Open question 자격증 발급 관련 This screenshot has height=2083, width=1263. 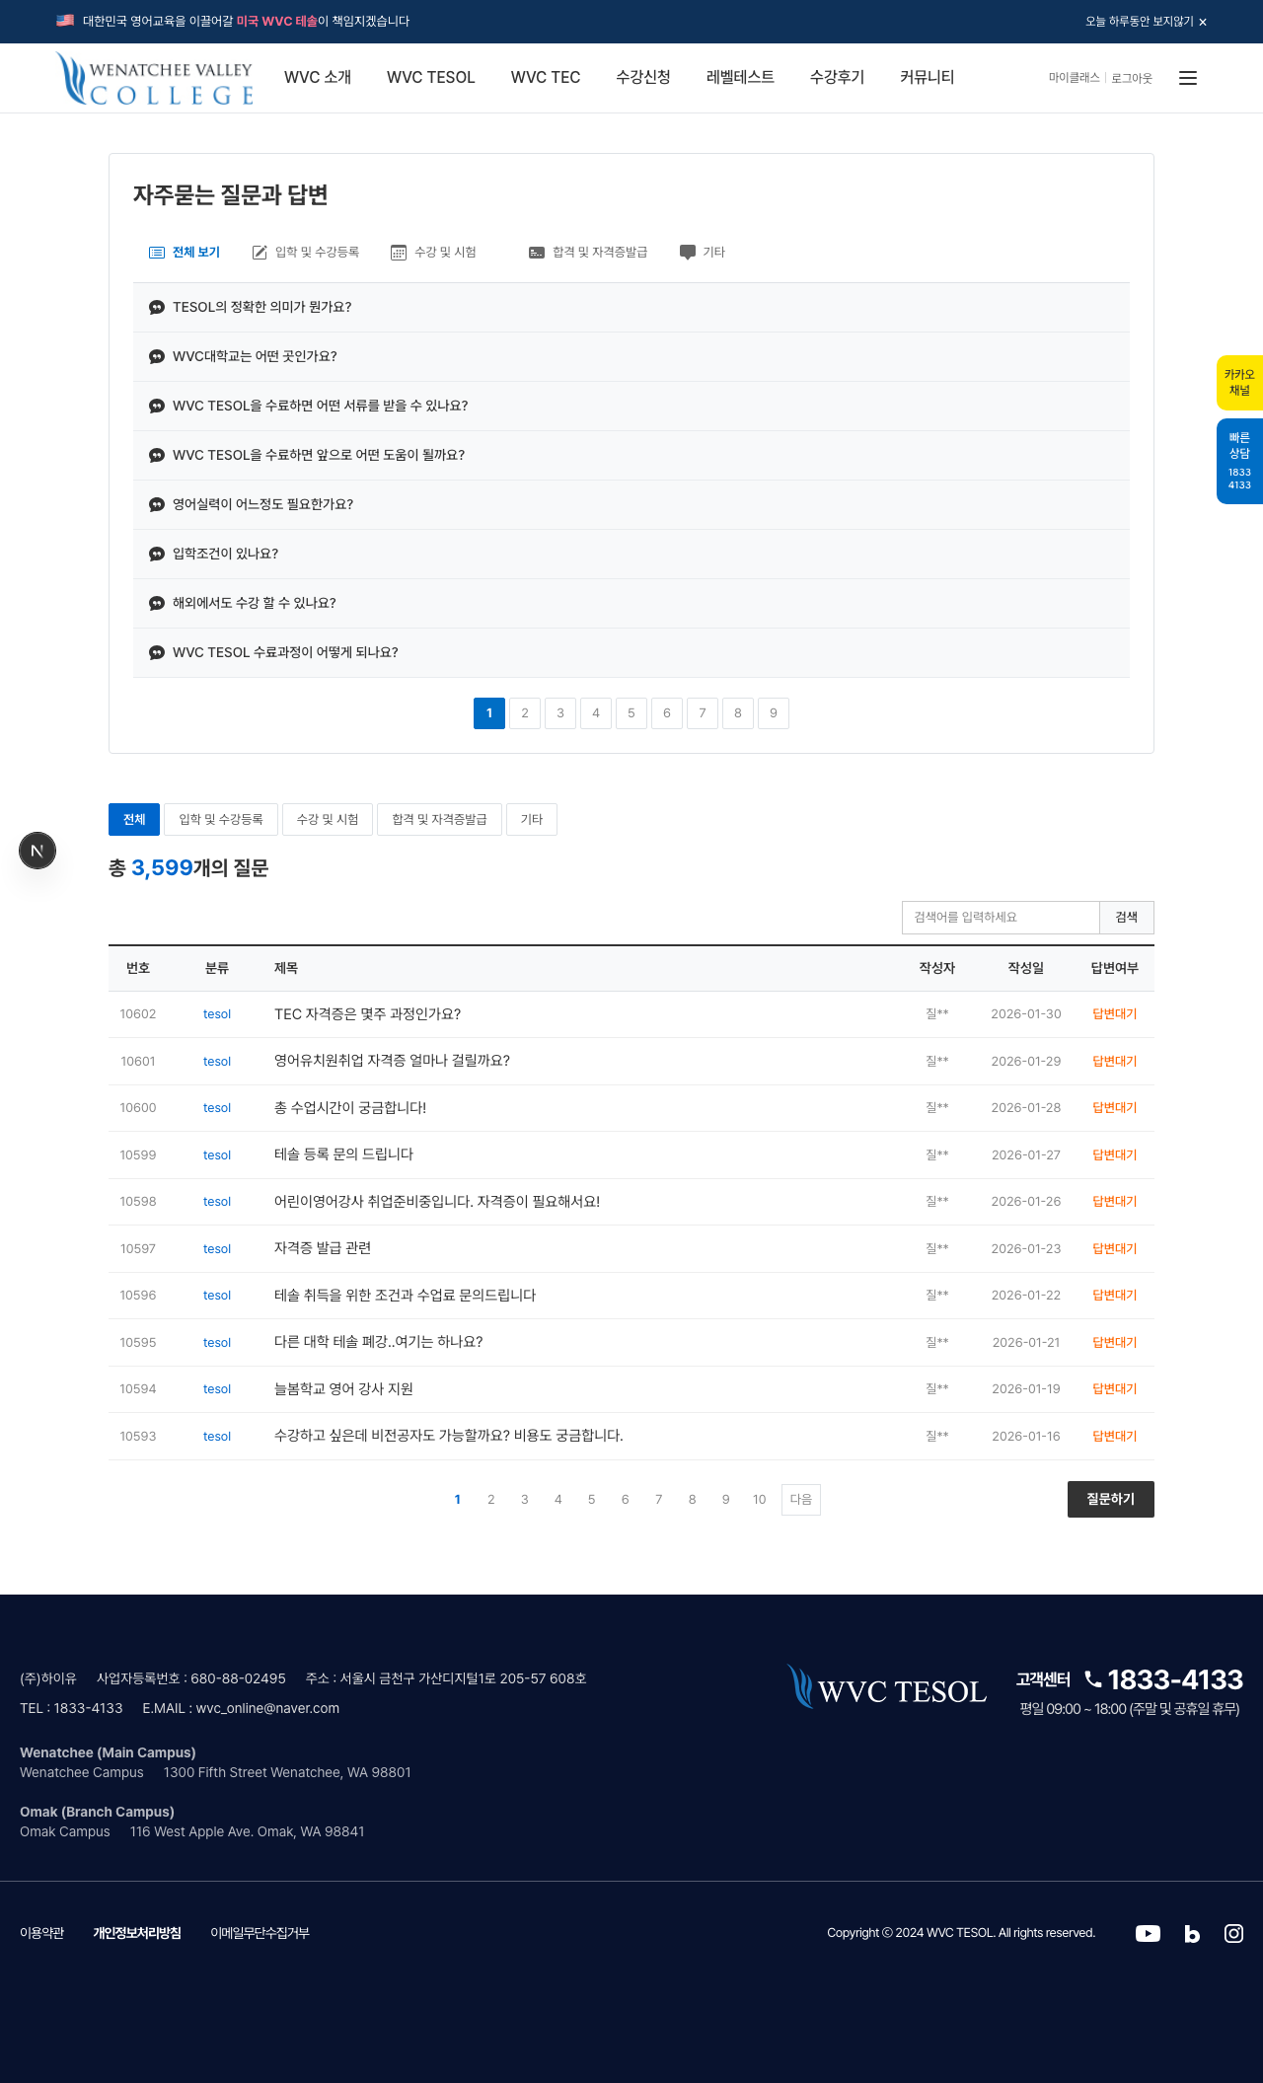(x=323, y=1248)
